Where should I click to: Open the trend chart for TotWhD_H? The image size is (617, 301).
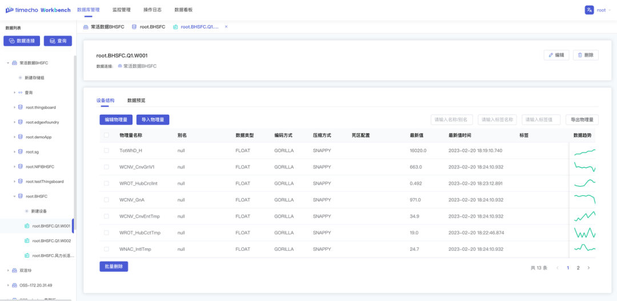[585, 151]
